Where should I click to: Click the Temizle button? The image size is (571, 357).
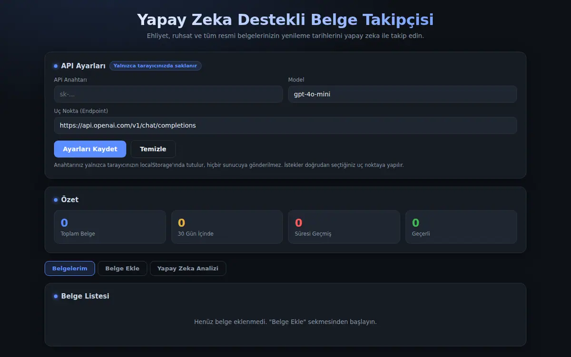click(153, 149)
